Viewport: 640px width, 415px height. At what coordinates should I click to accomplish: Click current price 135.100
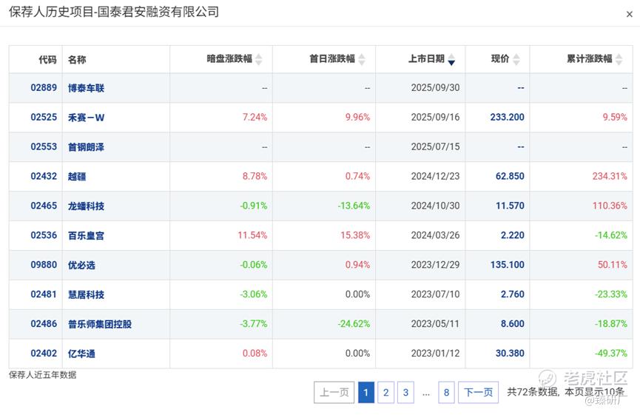(x=507, y=265)
